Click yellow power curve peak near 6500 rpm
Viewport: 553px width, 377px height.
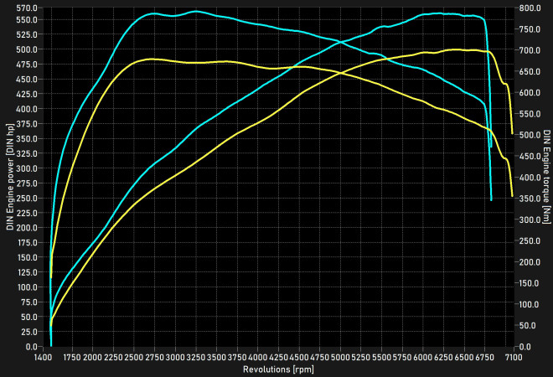[459, 49]
